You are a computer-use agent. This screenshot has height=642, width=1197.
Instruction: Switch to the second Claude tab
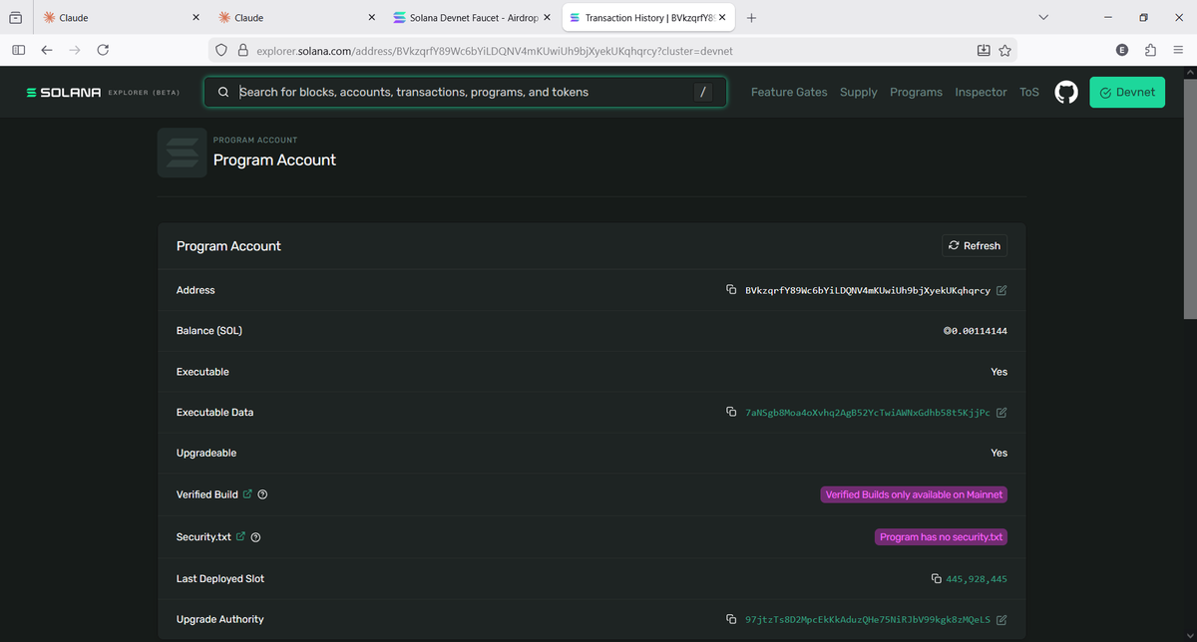coord(295,18)
